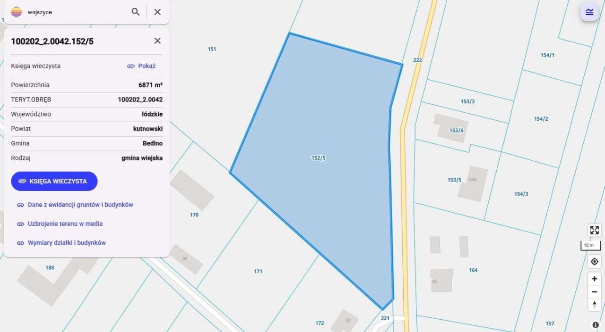Click parcel label '153/6' on the map

click(457, 131)
